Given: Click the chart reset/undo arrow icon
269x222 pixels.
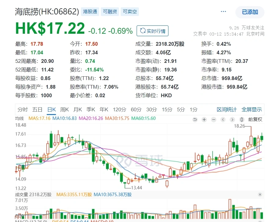Looking at the screenshot, I should coord(195,120).
